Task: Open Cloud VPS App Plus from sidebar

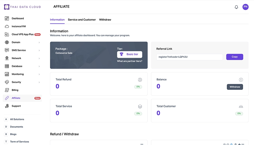Action: point(22,34)
